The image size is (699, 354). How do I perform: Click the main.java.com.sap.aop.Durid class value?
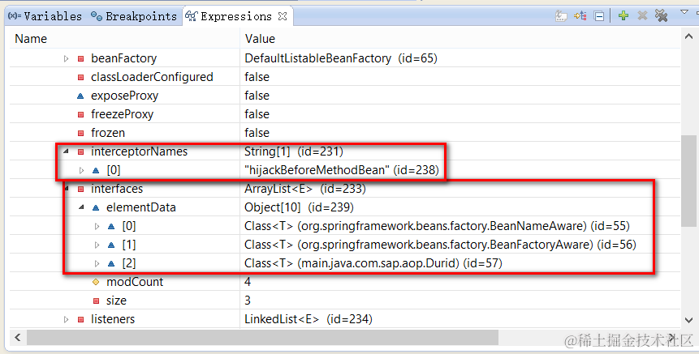[x=373, y=263]
